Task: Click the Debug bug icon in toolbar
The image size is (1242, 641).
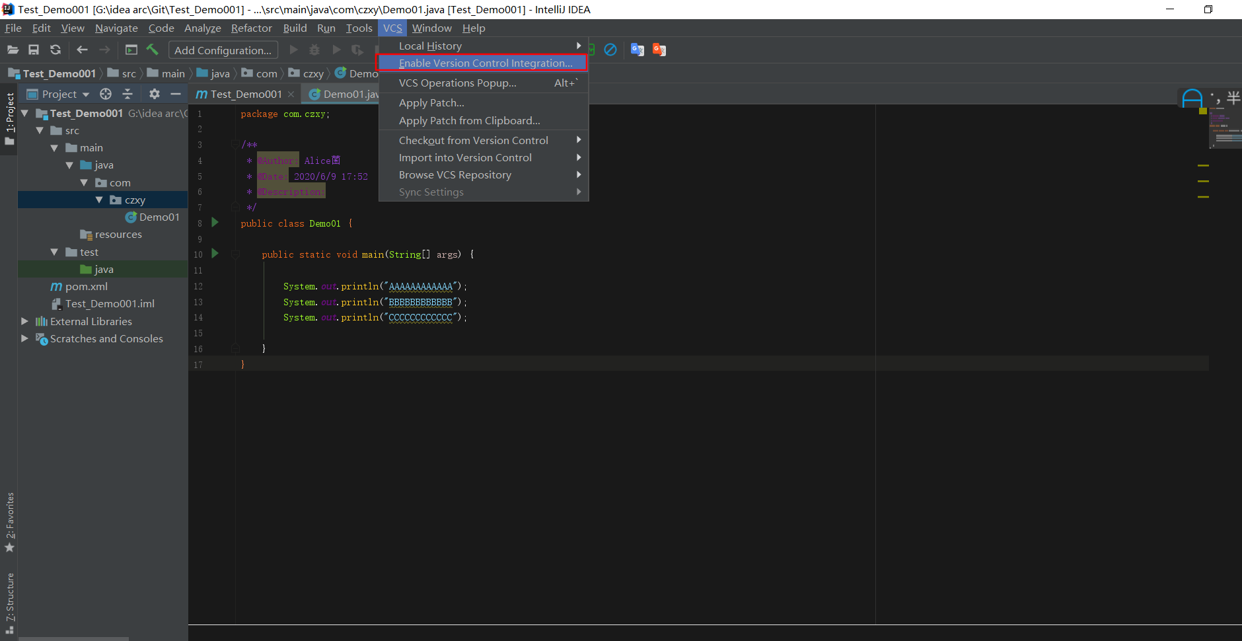Action: pyautogui.click(x=314, y=50)
